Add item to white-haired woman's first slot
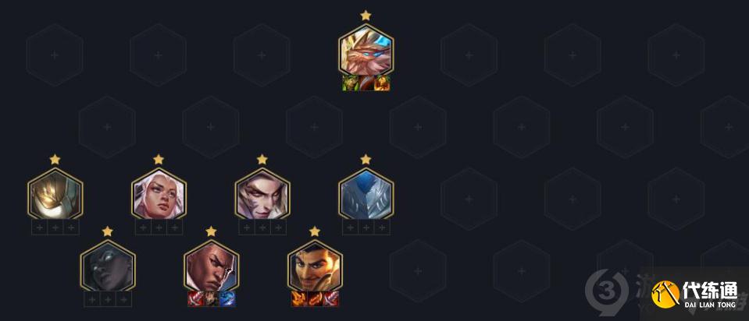Screen dimensions: 749x321 (x=143, y=228)
